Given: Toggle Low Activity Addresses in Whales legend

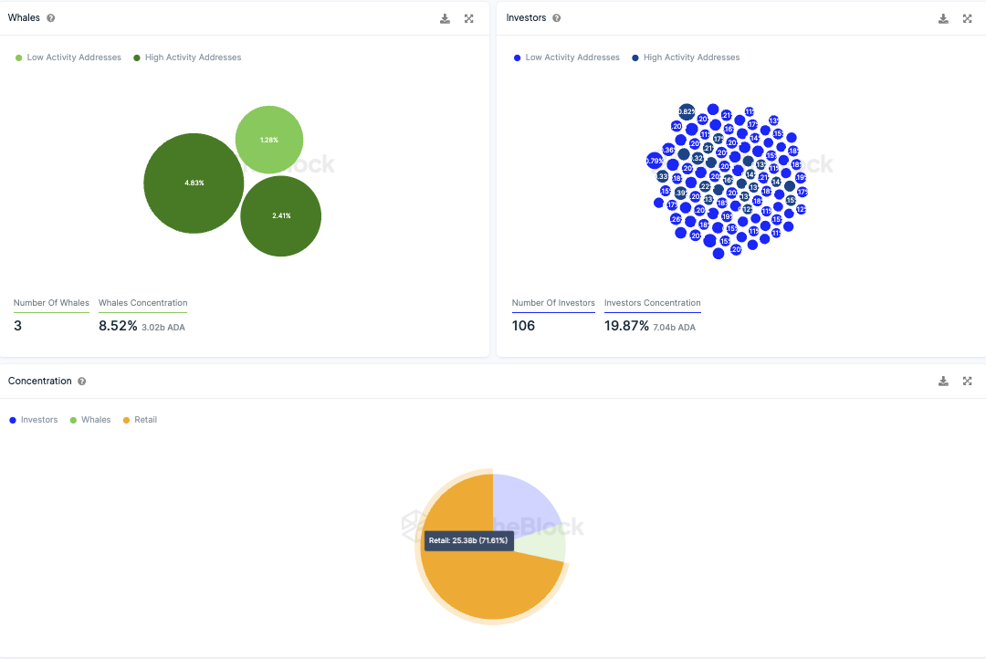Looking at the screenshot, I should click(68, 58).
